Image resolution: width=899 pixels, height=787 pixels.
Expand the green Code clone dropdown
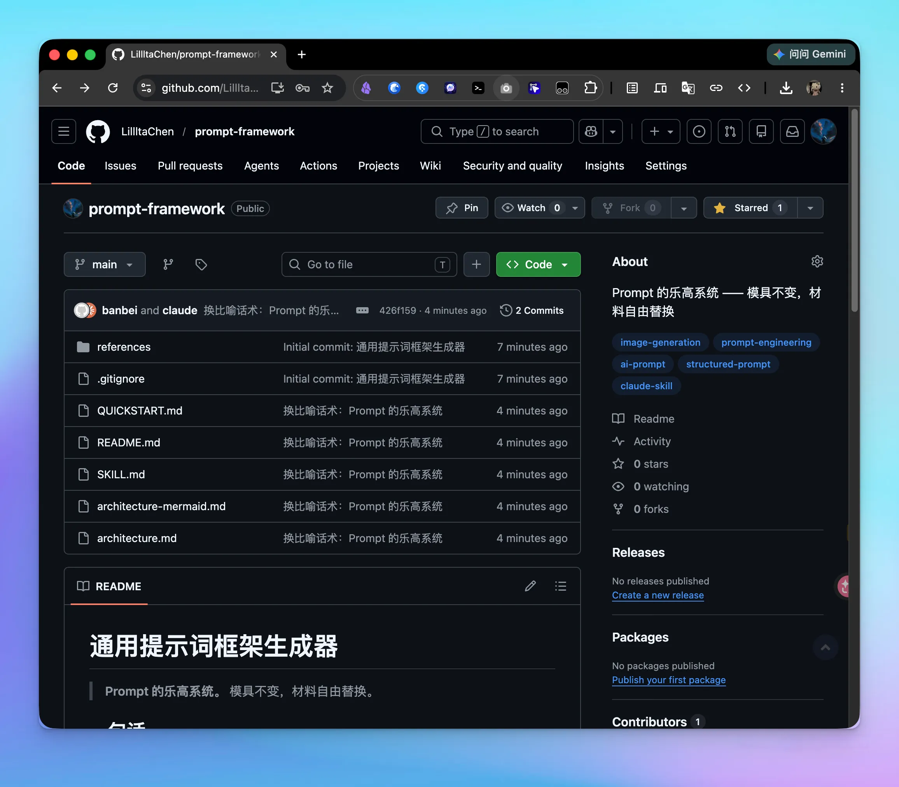[x=538, y=264]
